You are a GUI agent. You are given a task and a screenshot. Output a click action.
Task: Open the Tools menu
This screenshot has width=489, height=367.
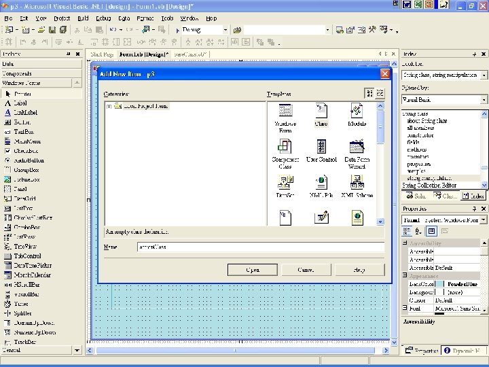[167, 18]
